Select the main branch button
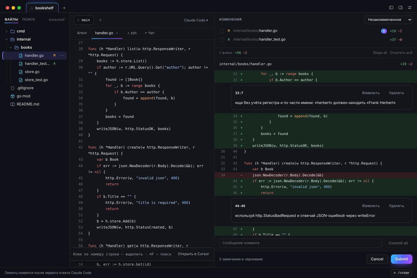Image resolution: width=417 pixels, height=278 pixels. pyautogui.click(x=84, y=20)
